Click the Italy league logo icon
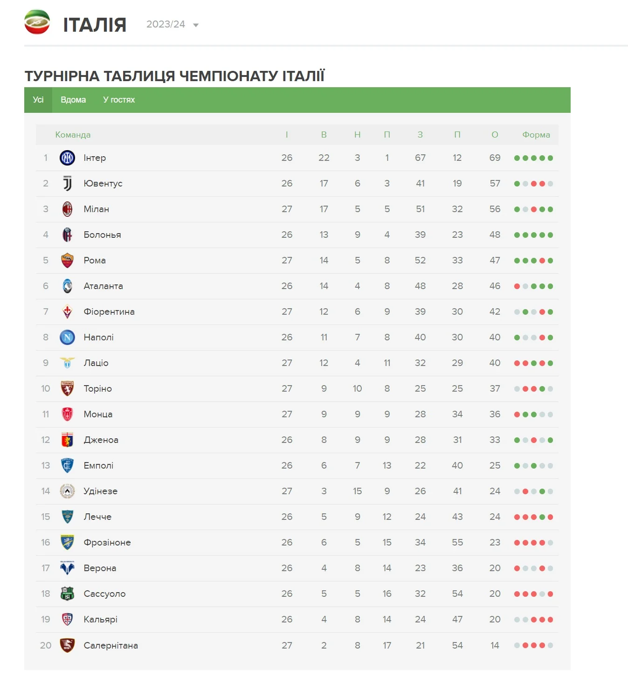The height and width of the screenshot is (684, 628). tap(37, 22)
